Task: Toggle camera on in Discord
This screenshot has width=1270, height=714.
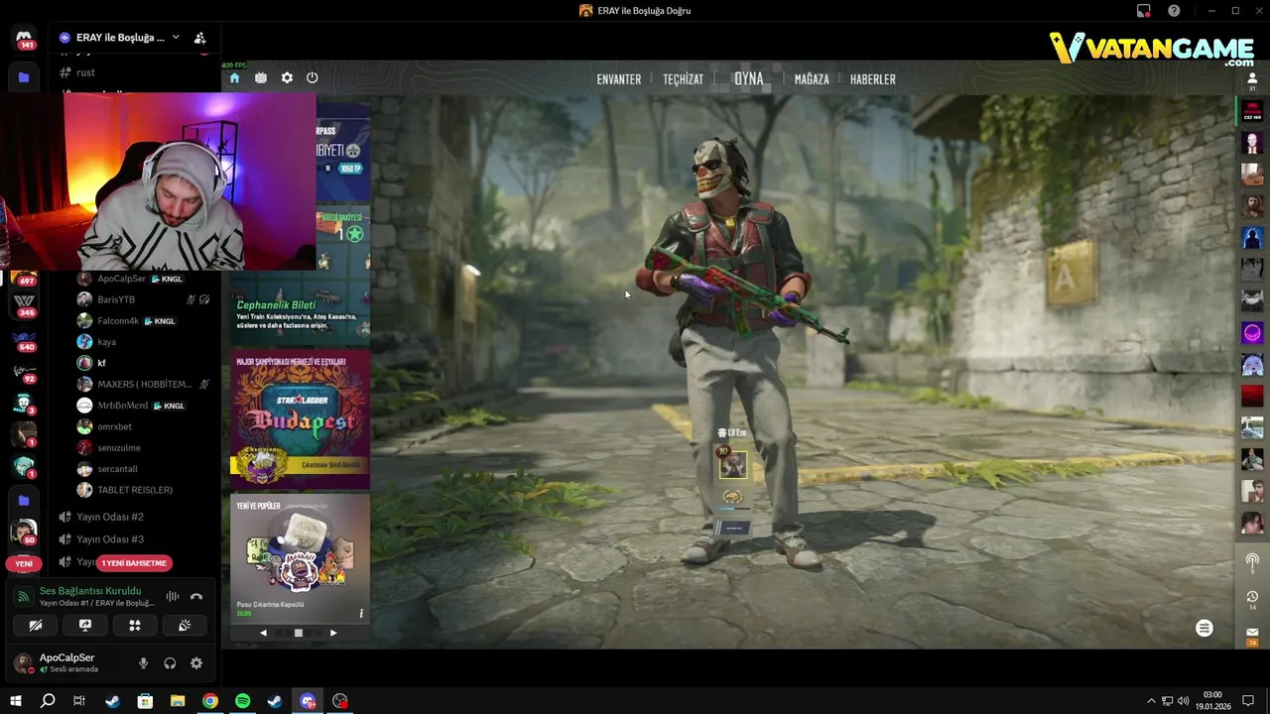Action: (35, 626)
